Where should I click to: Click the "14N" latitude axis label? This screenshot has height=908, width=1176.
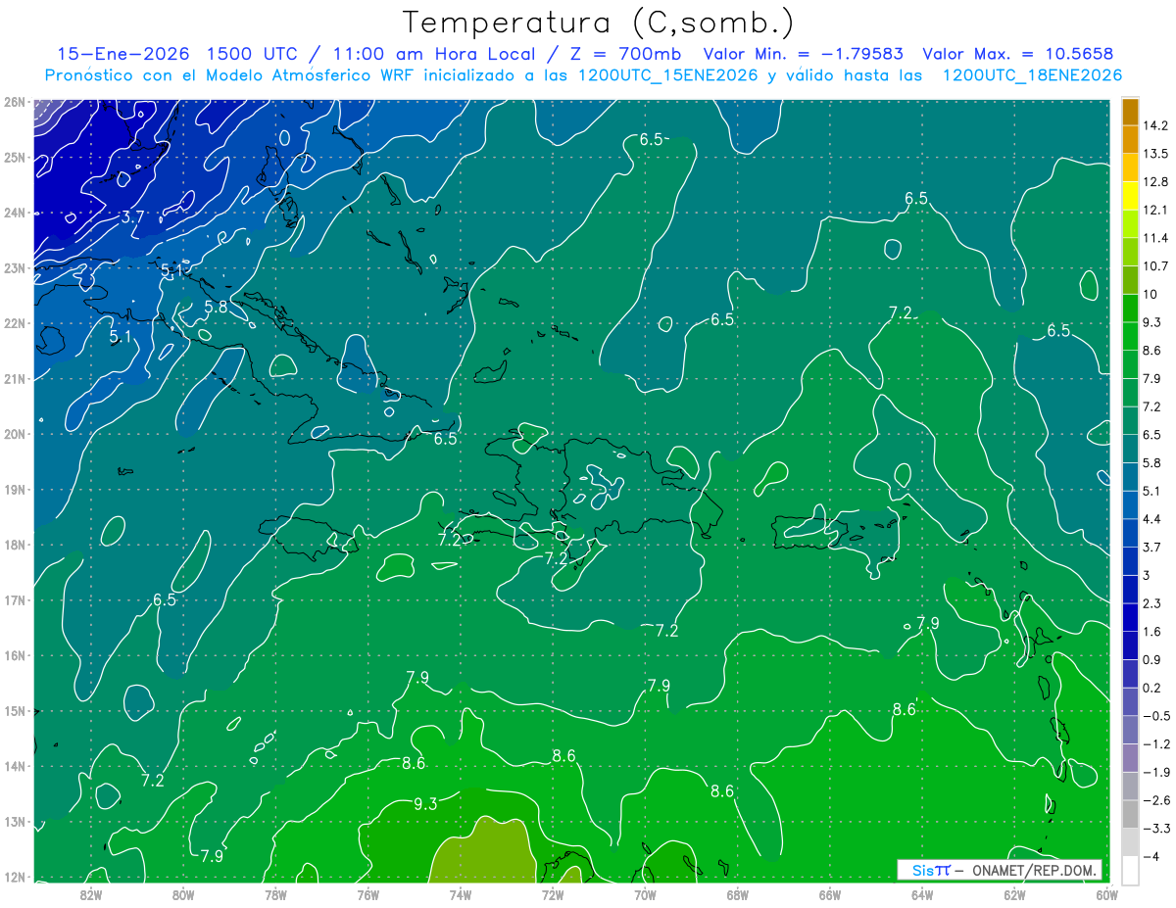pos(15,766)
